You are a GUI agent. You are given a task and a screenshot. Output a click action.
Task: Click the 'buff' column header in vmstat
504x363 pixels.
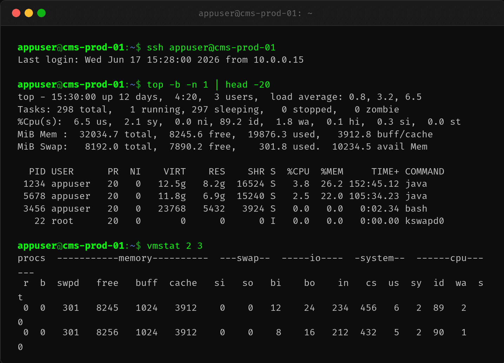(147, 283)
